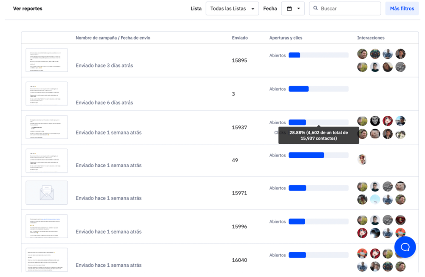Select the Ver reportes heading

[28, 9]
